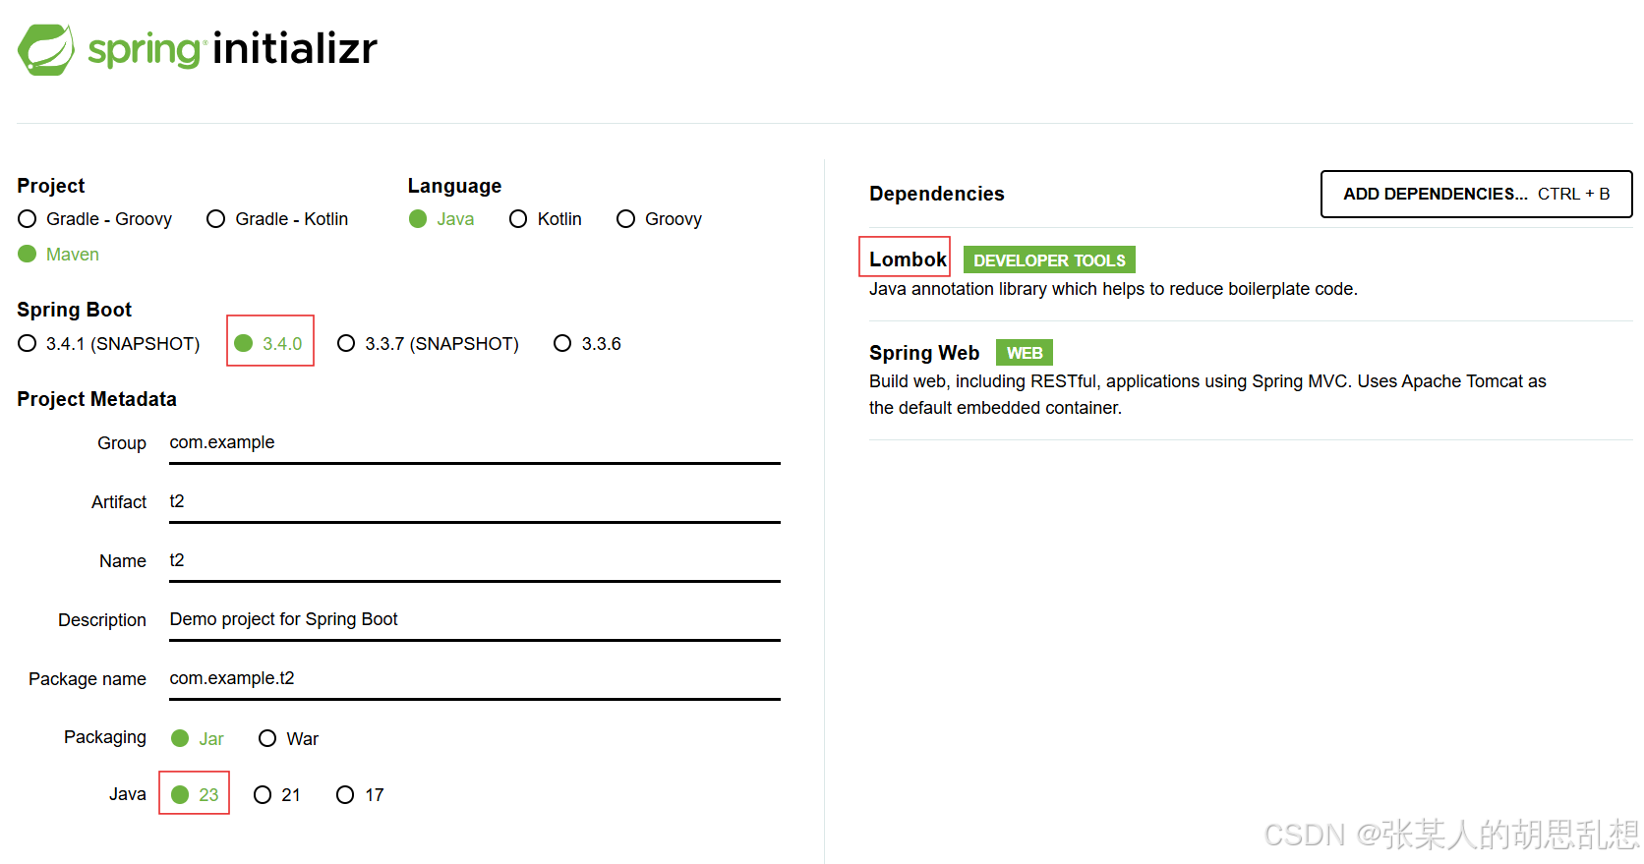This screenshot has height=864, width=1644.
Task: Click the WEB tag badge
Action: click(x=1025, y=353)
